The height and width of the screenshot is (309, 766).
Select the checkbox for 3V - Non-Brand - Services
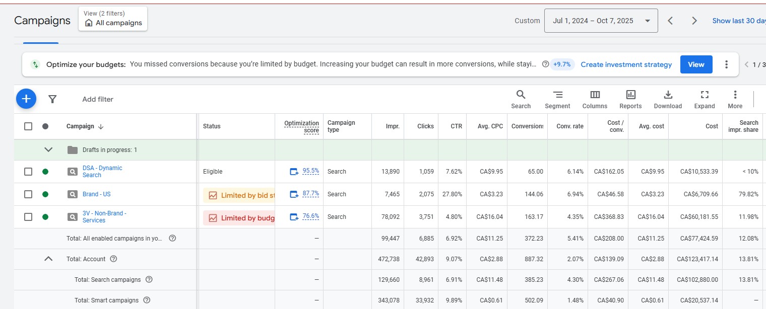pyautogui.click(x=28, y=216)
